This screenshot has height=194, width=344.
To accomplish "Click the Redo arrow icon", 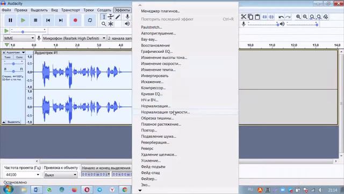I will (288, 17).
